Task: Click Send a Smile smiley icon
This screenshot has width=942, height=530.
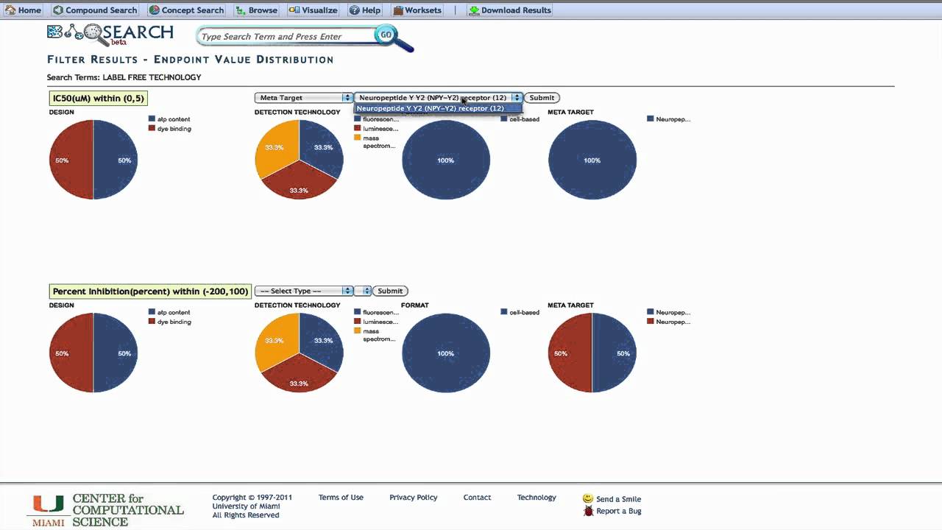Action: tap(588, 498)
